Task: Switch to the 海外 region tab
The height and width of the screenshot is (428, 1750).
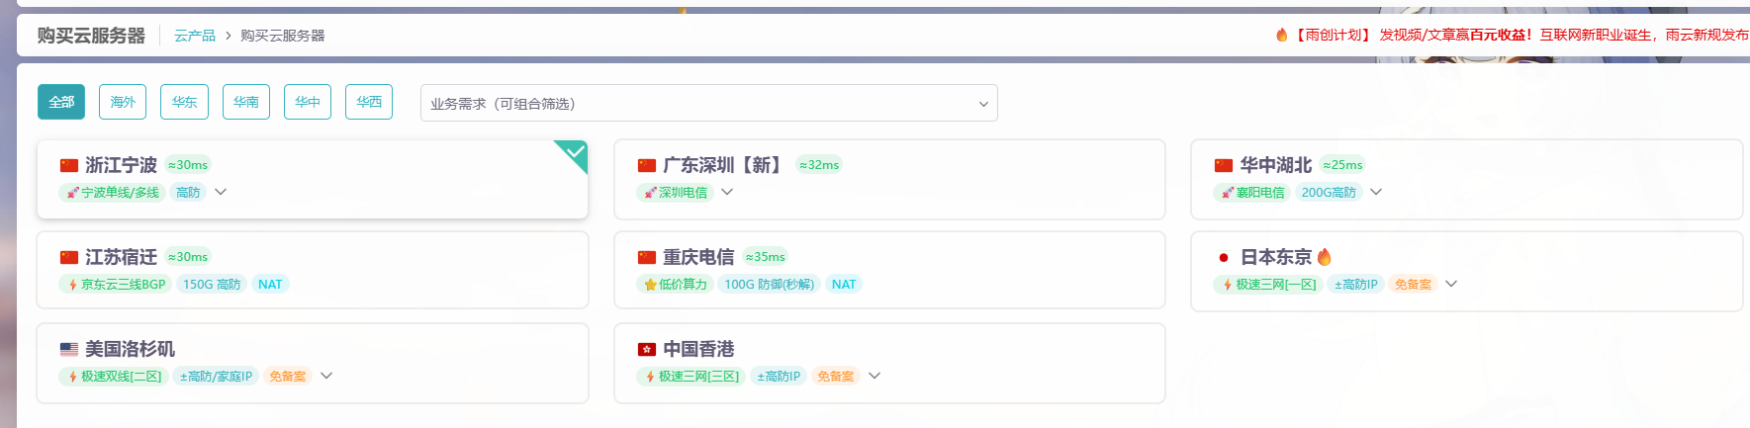Action: click(x=123, y=102)
